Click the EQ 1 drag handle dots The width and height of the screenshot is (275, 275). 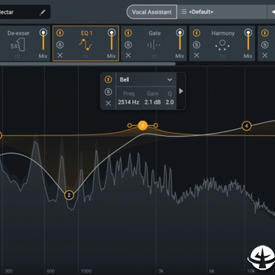coord(86,57)
